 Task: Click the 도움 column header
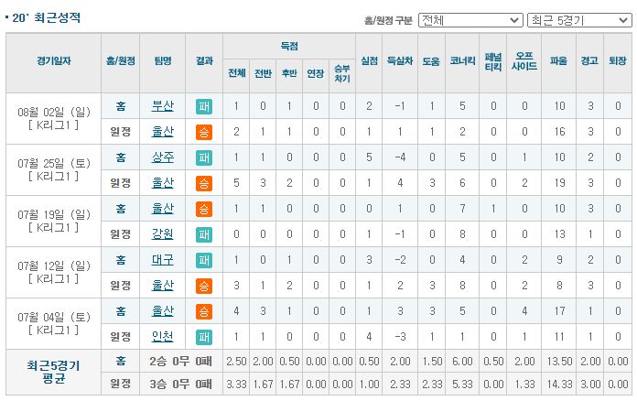coord(431,61)
